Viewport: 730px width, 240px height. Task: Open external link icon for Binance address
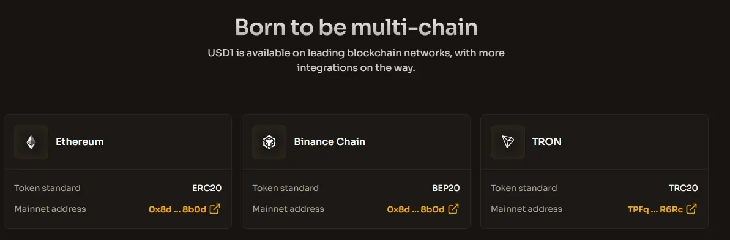click(x=453, y=209)
